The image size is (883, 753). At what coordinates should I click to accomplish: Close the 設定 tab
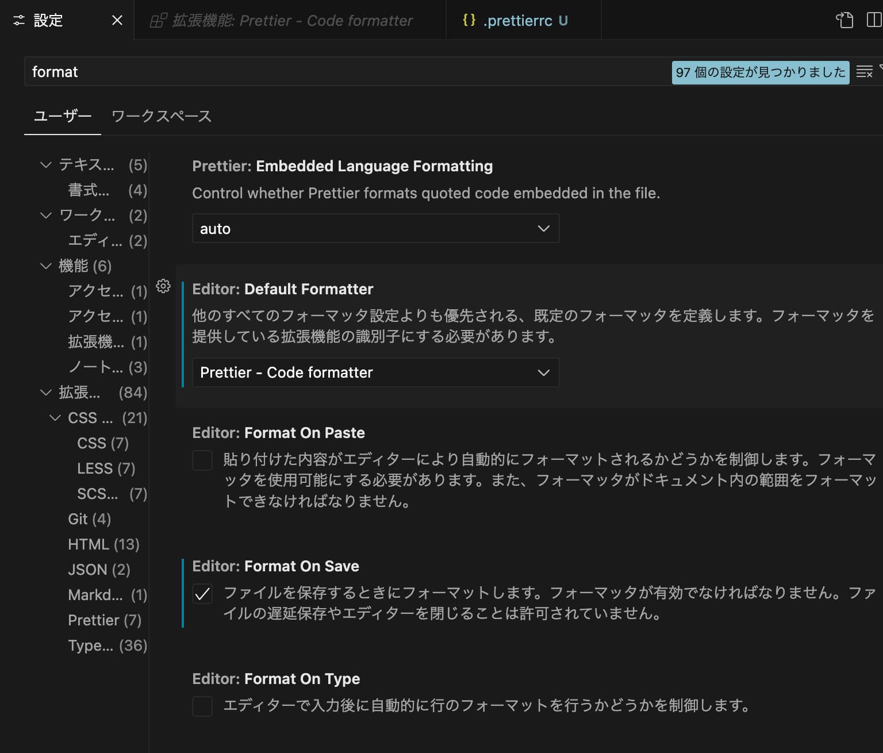click(x=117, y=21)
